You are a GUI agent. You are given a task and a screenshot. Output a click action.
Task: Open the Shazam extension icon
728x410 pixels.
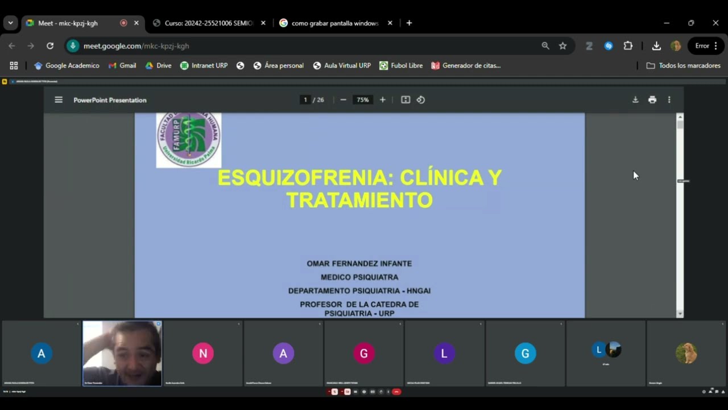coord(609,46)
